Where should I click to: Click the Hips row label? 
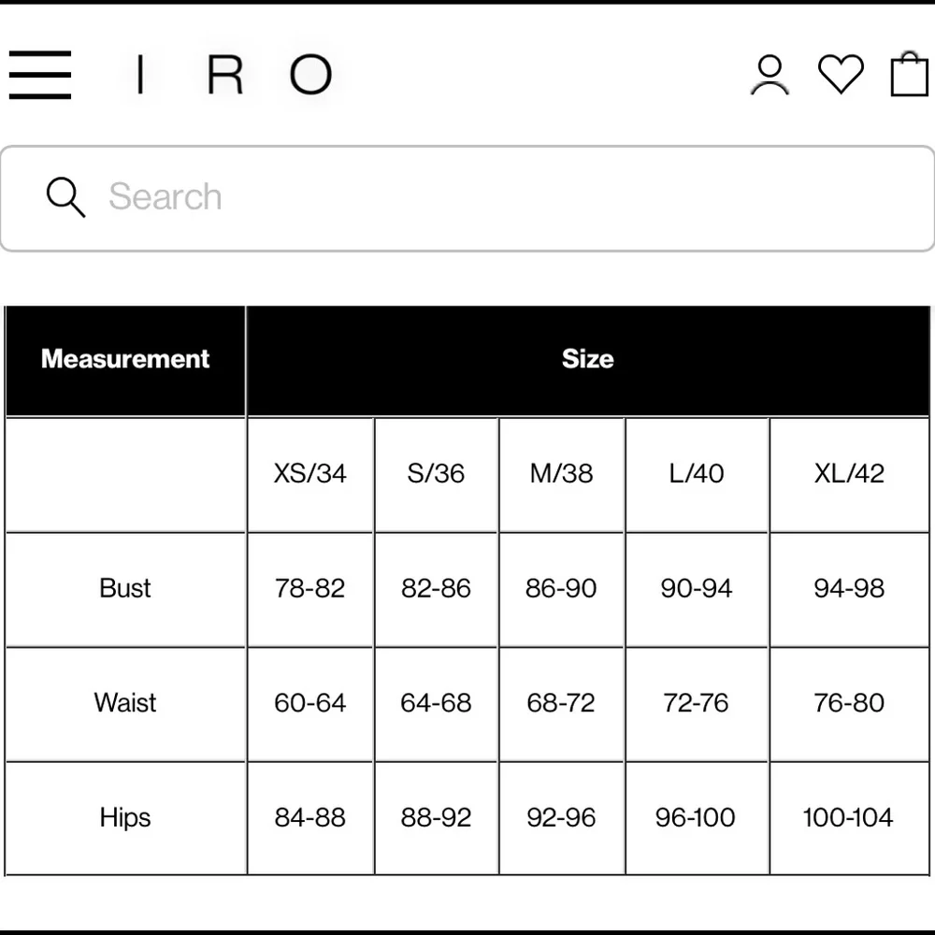(x=125, y=818)
